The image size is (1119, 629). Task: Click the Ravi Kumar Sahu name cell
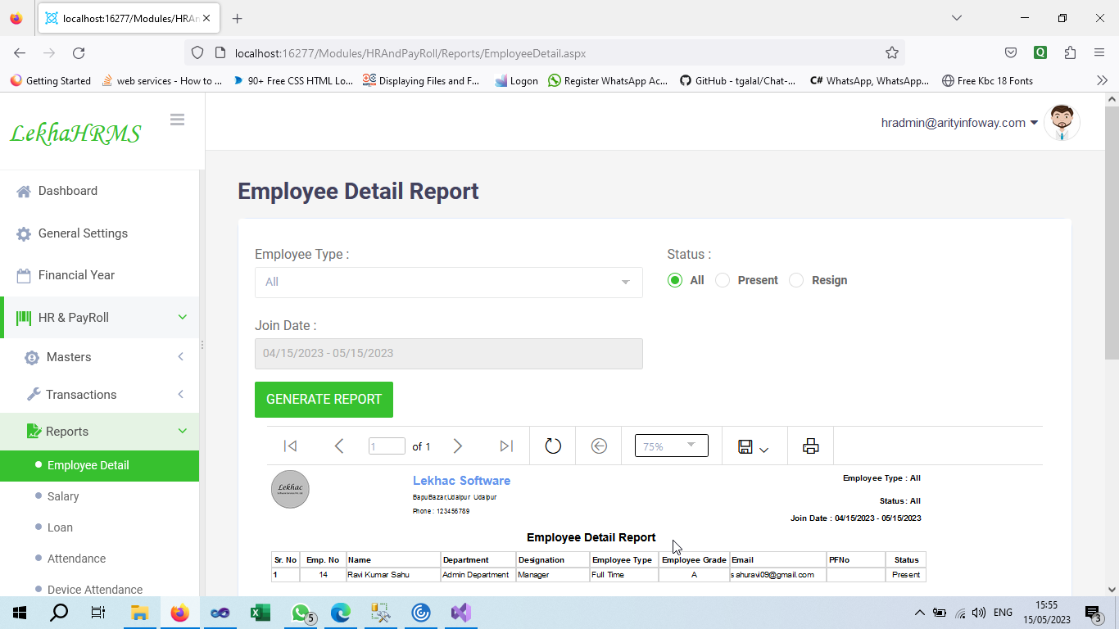pos(393,575)
